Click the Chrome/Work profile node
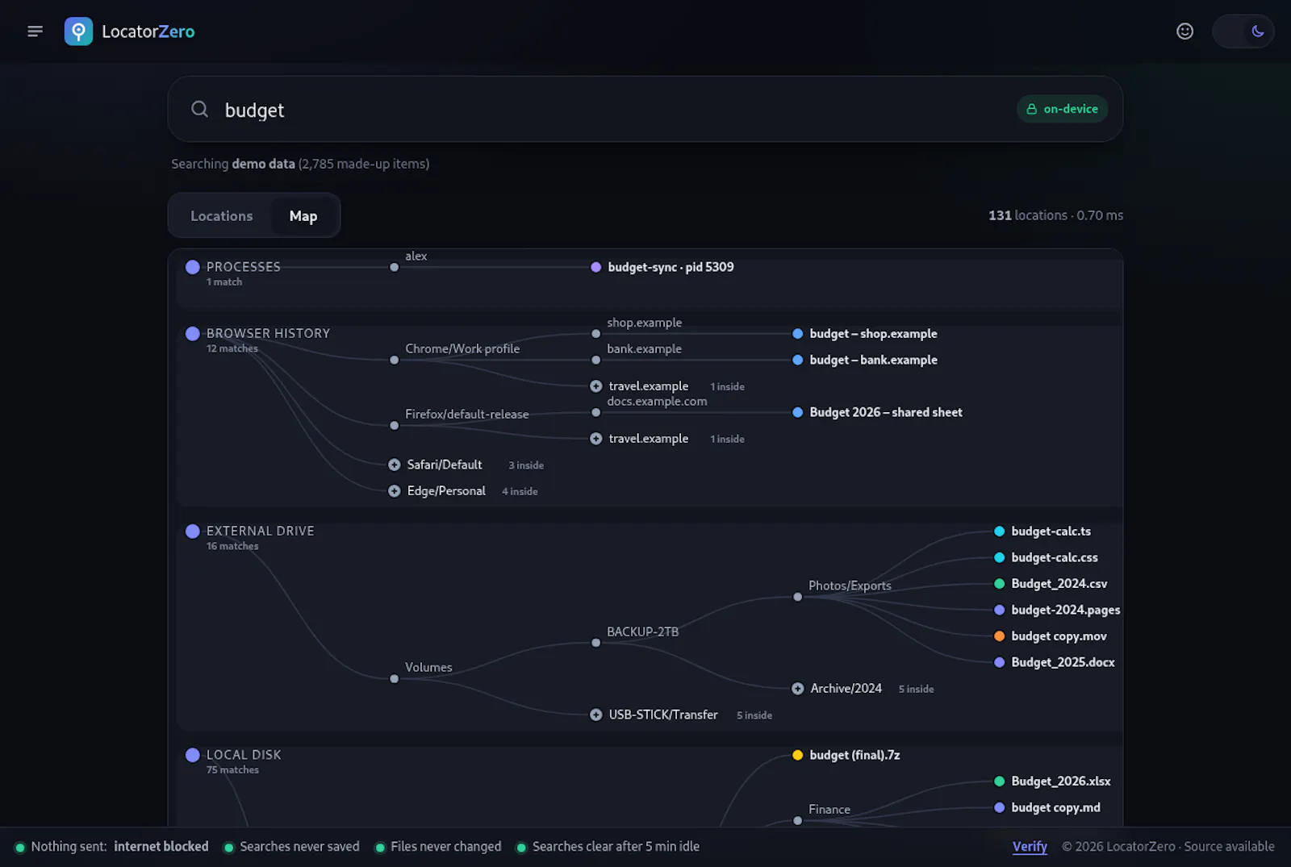1291x867 pixels. tap(395, 360)
